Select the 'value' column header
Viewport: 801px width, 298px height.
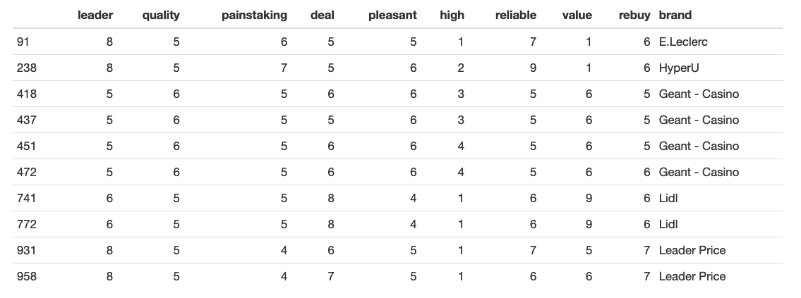point(577,15)
